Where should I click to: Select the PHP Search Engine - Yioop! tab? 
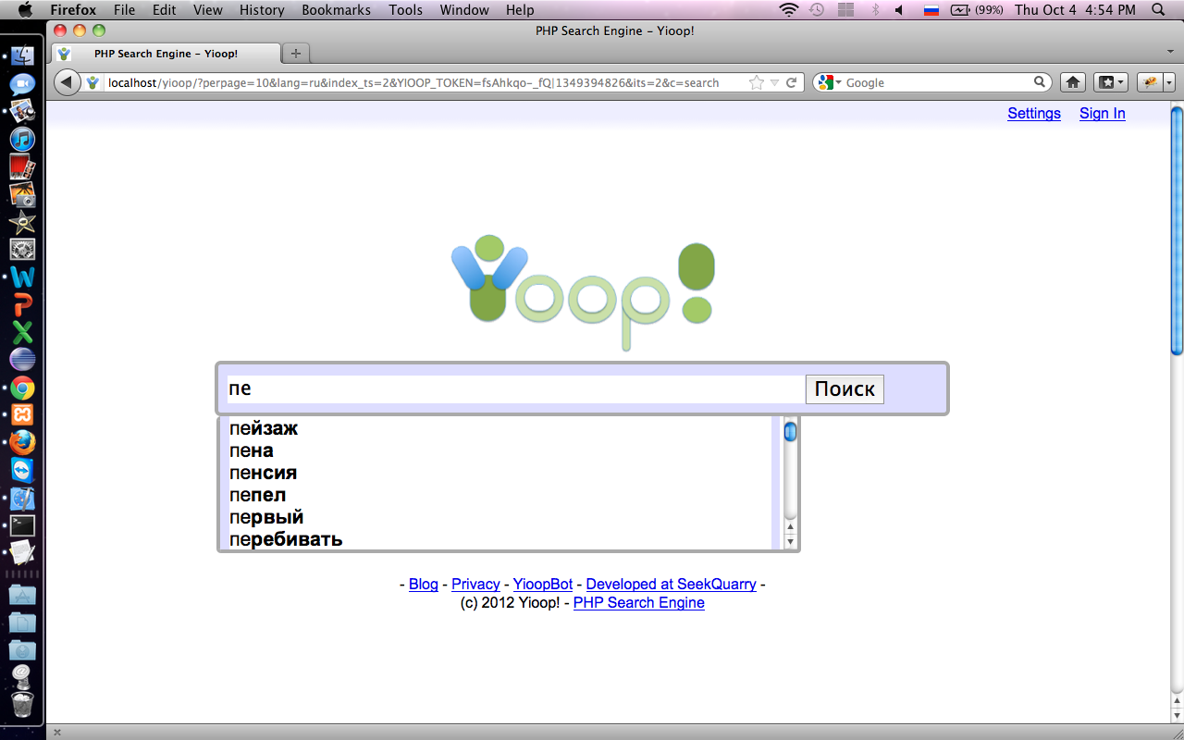point(165,54)
